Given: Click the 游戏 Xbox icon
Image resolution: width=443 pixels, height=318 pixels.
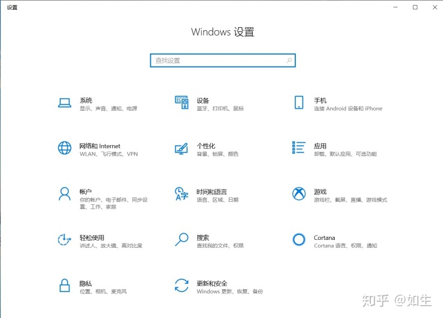Looking at the screenshot, I should tap(299, 194).
